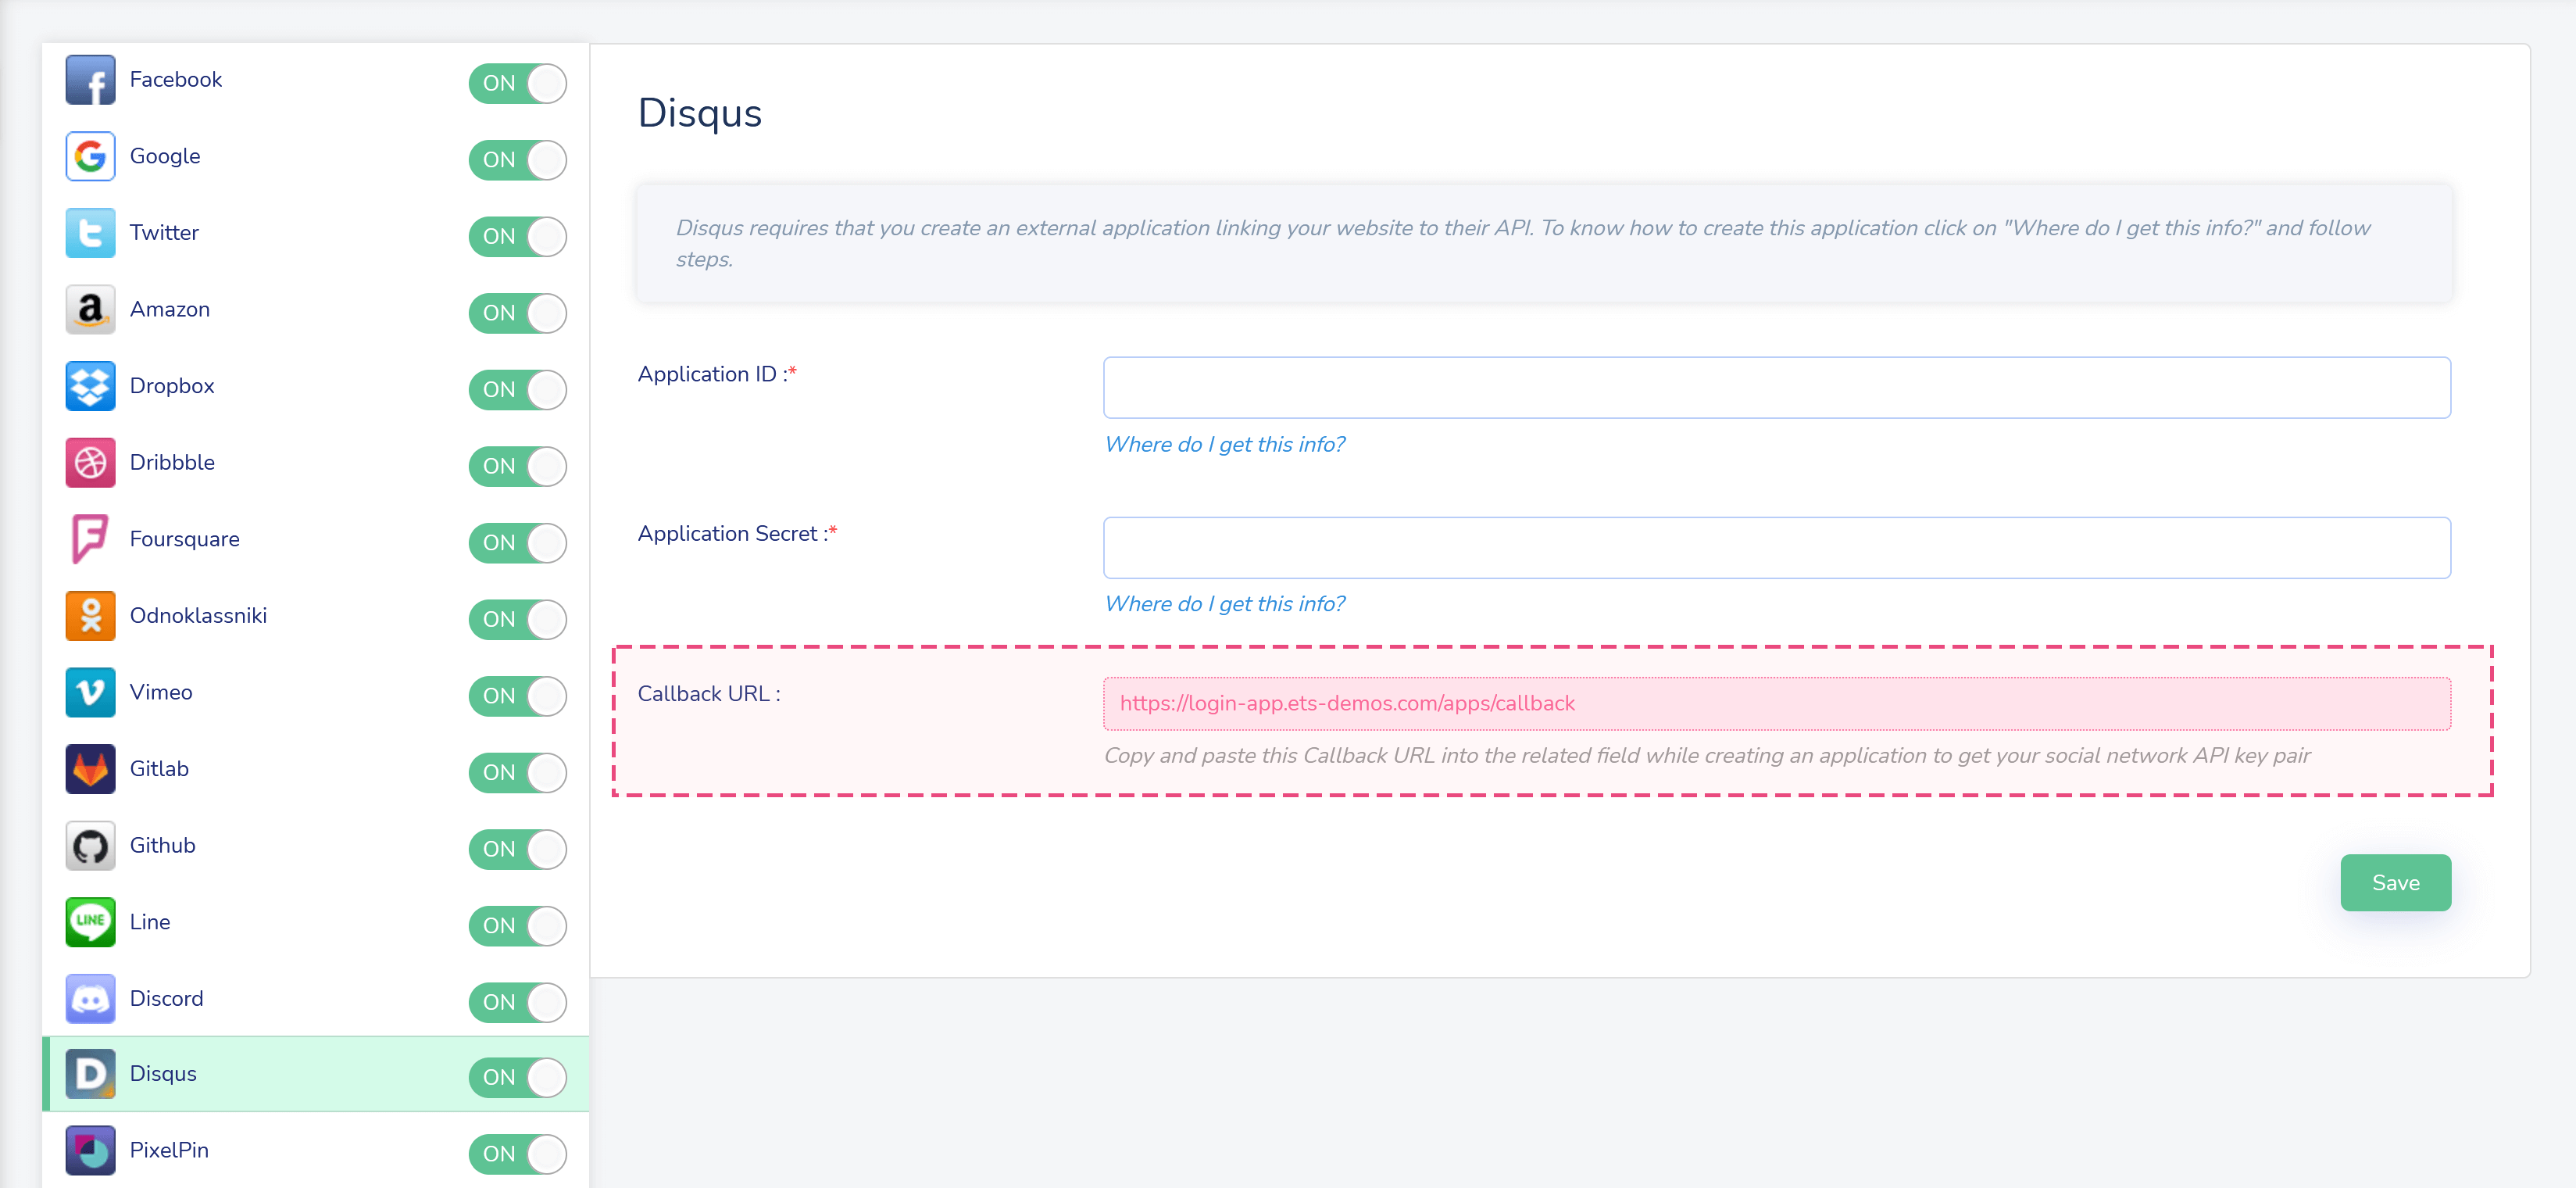Turn off the Line switch
Viewport: 2576px width, 1188px height.
517,926
